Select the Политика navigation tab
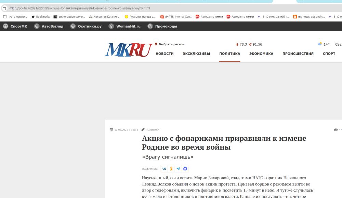 coord(229,54)
